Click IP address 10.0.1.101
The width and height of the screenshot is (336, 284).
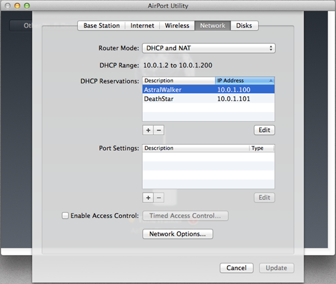[233, 99]
